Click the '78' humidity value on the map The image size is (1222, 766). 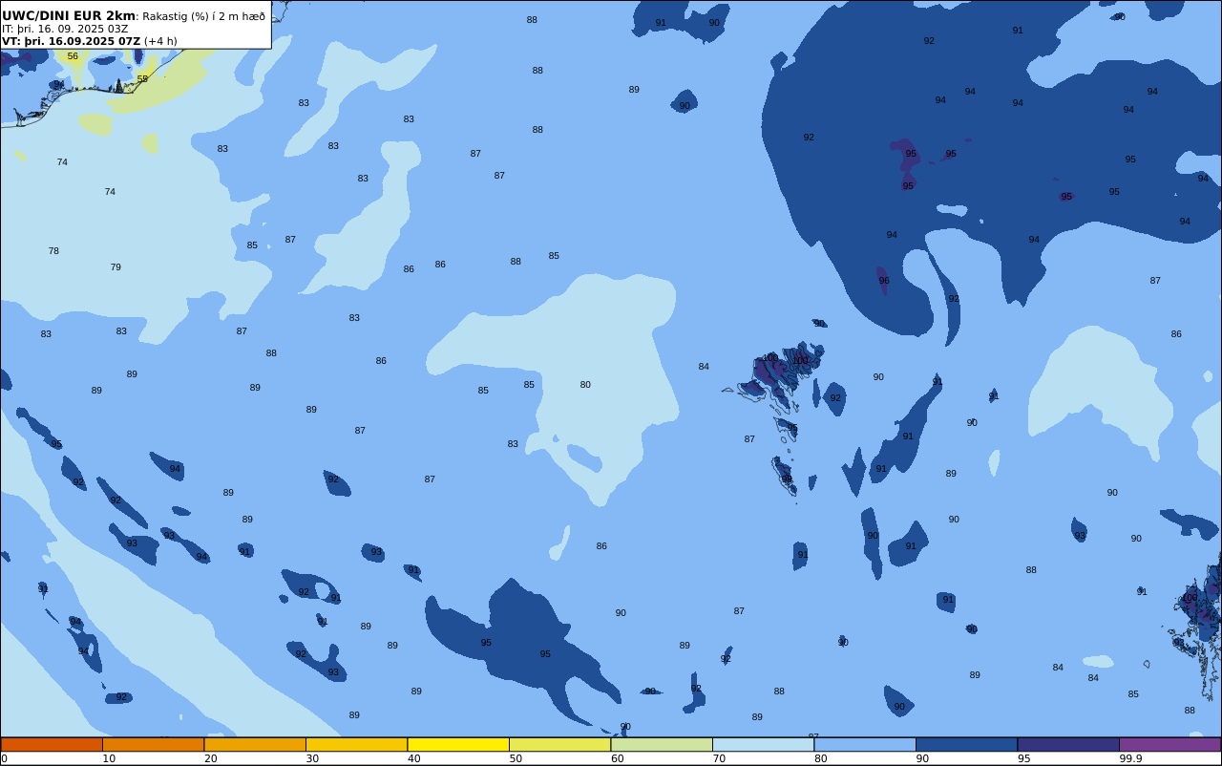(53, 251)
